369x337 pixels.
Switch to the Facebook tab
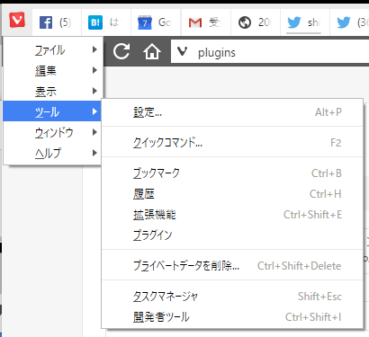[57, 22]
